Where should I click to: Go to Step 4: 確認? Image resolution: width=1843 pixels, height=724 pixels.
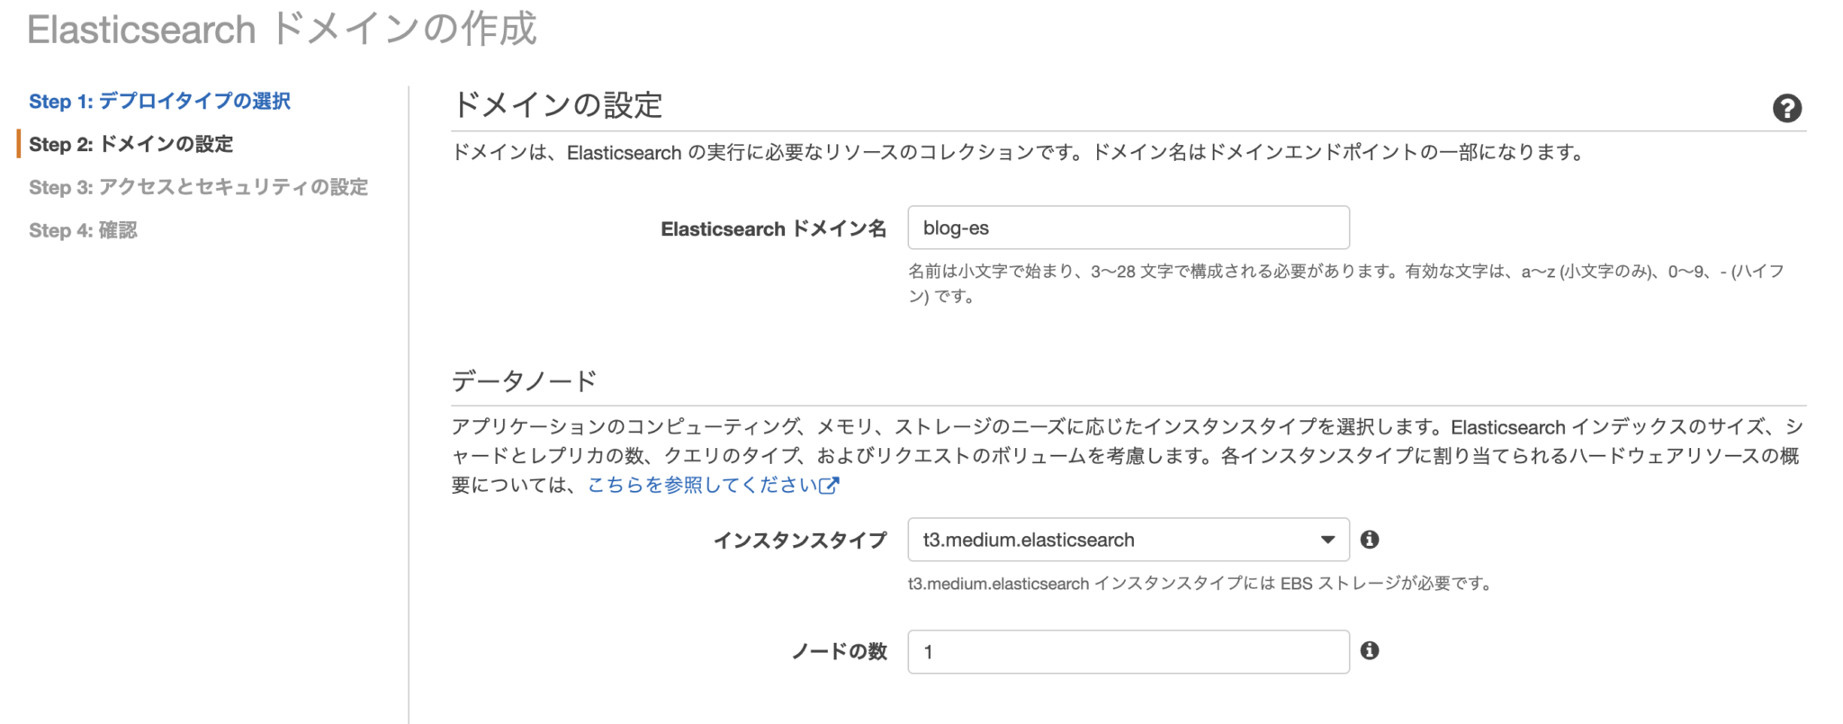(x=82, y=230)
